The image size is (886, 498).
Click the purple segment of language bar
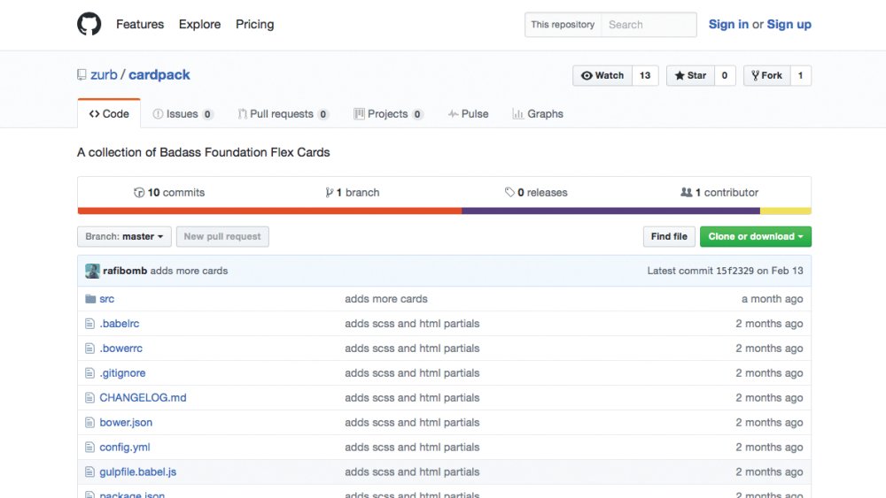610,211
